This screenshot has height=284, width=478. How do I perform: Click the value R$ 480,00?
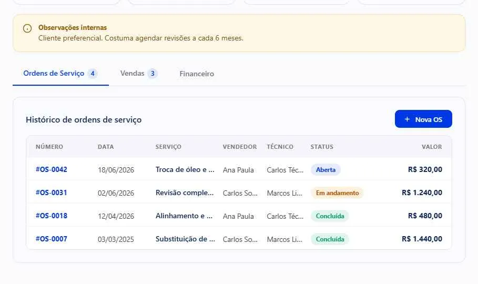point(425,216)
